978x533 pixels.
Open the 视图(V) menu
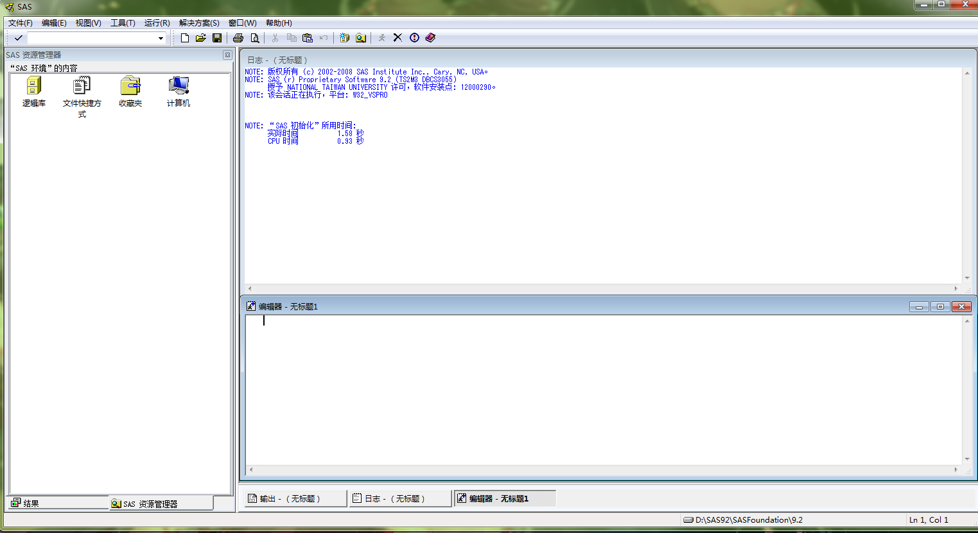pos(88,23)
